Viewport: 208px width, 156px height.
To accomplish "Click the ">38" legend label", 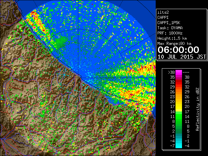I will coord(171,72).
